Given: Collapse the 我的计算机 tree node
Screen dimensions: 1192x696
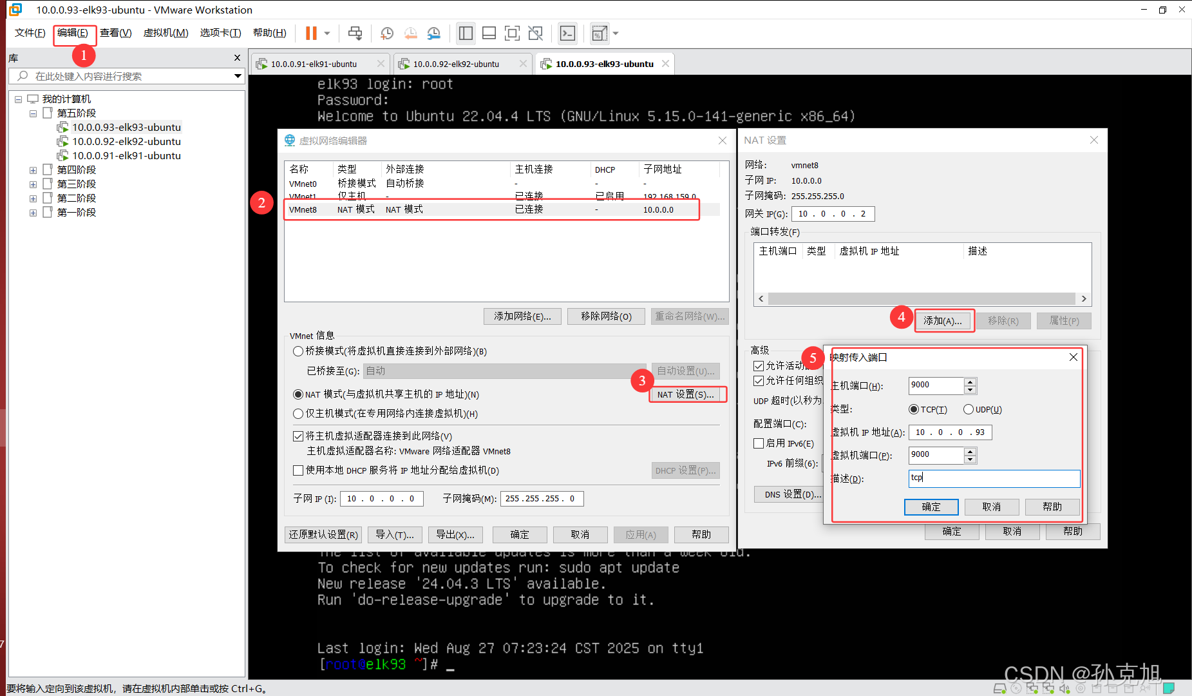Looking at the screenshot, I should point(19,99).
